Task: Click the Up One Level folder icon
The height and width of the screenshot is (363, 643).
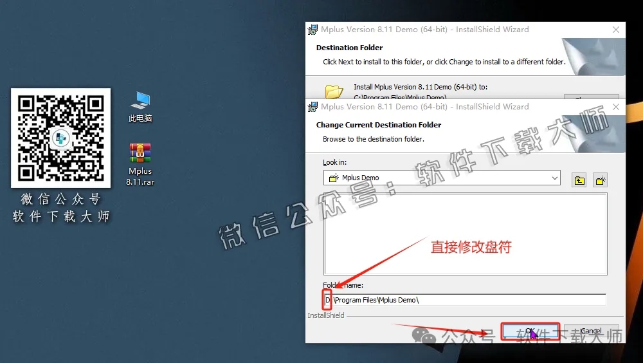Action: (x=579, y=180)
